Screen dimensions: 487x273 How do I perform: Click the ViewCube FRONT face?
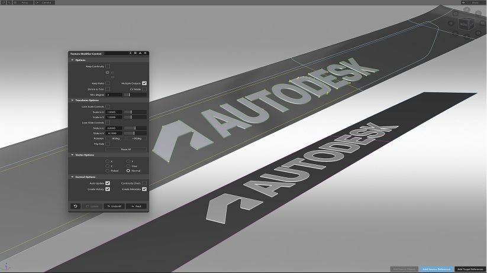click(x=463, y=25)
